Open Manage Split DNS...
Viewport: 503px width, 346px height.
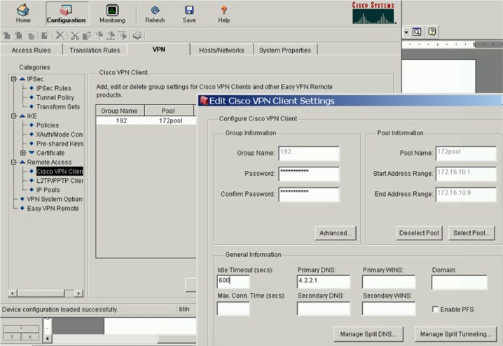(x=368, y=334)
